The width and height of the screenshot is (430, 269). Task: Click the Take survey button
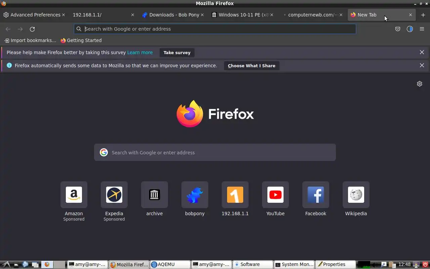click(177, 52)
